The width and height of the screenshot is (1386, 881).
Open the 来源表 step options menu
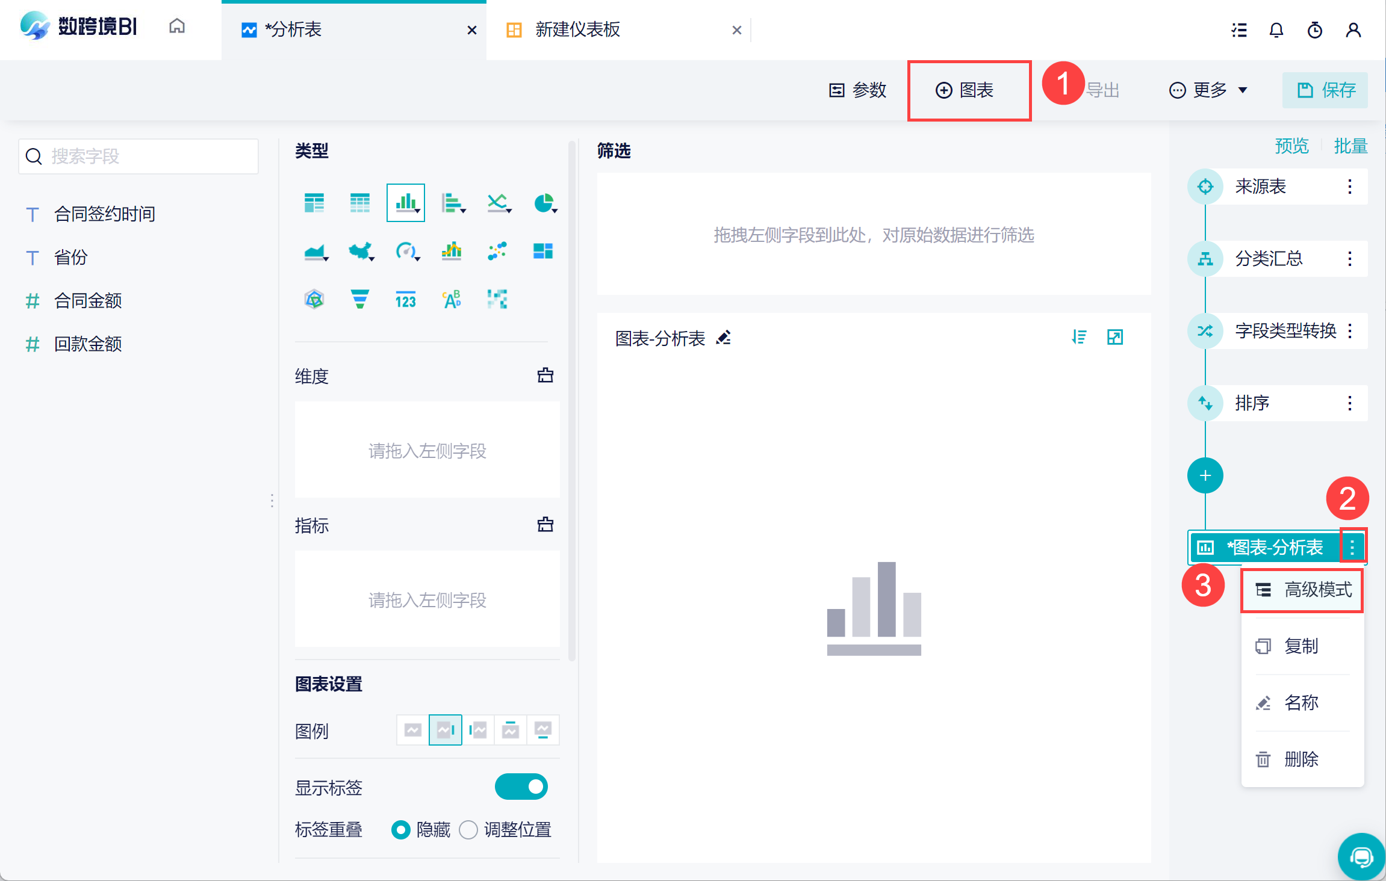point(1350,187)
